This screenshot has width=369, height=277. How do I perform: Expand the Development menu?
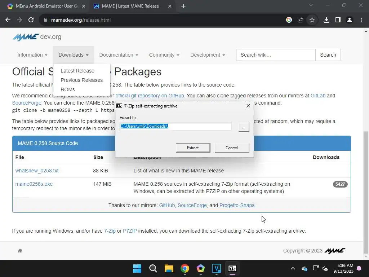click(x=208, y=55)
